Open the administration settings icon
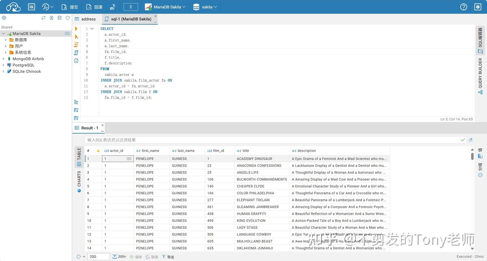Screen dimensions: 487x261 click(x=478, y=7)
